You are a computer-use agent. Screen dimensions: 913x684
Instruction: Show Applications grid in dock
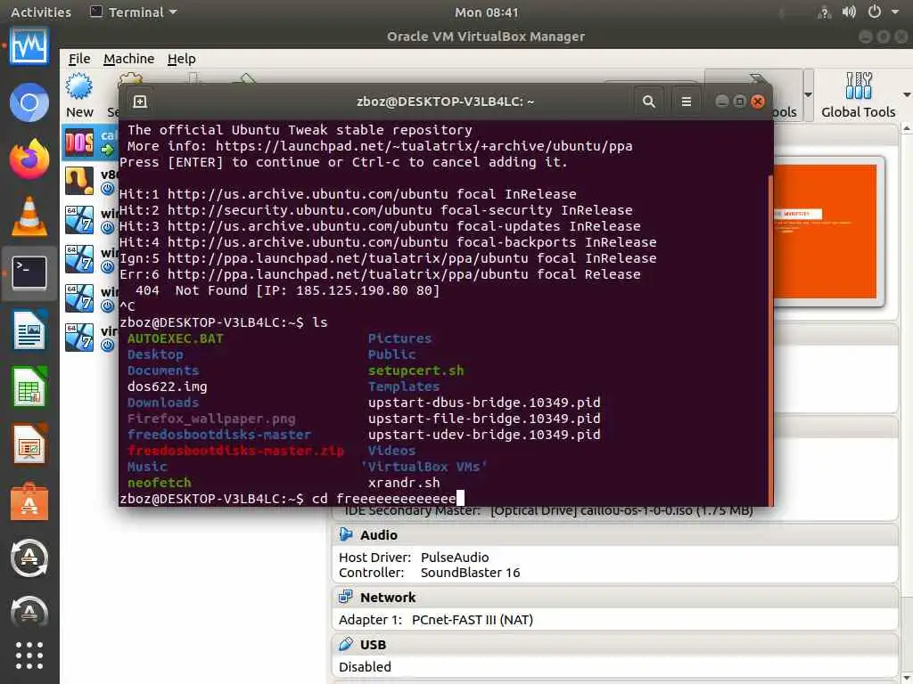click(29, 656)
